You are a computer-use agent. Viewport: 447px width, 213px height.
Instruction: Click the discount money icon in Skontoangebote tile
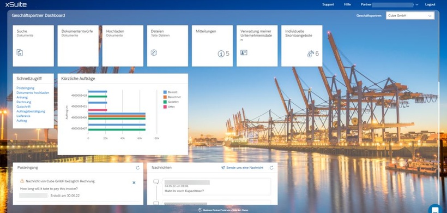coord(311,54)
